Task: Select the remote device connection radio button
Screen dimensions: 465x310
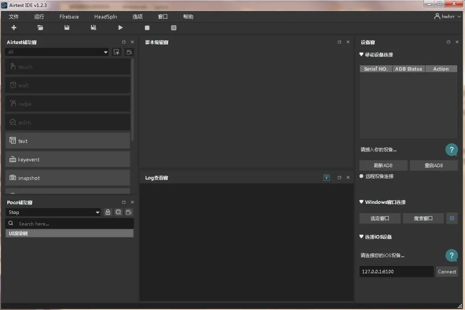Action: point(361,176)
